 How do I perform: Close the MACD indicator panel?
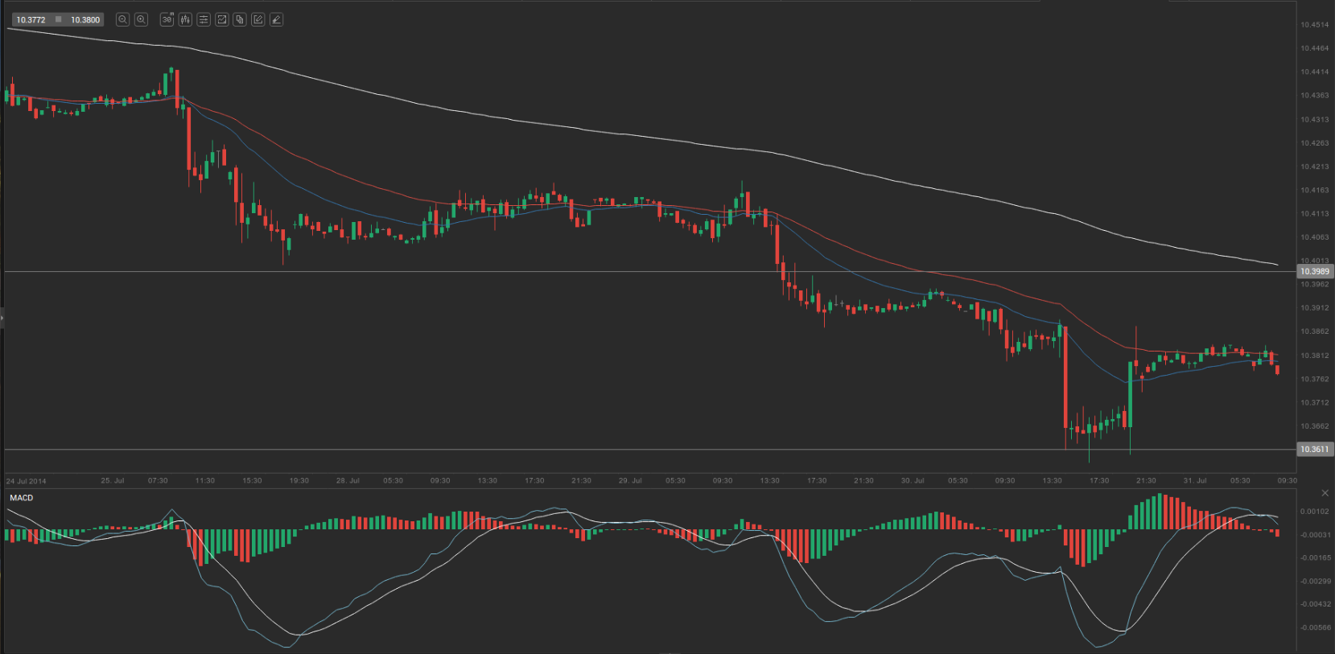click(1325, 493)
